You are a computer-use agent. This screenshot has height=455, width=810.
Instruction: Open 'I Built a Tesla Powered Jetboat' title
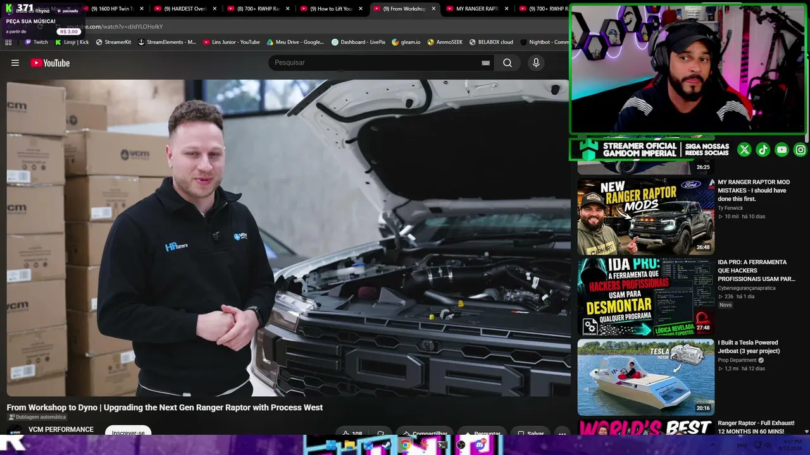[x=749, y=347]
